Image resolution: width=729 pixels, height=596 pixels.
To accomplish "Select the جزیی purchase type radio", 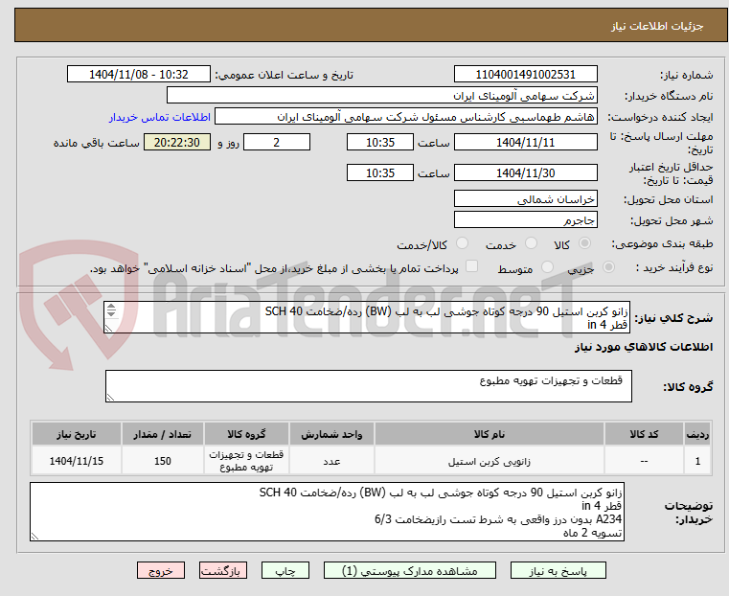I will coord(608,266).
